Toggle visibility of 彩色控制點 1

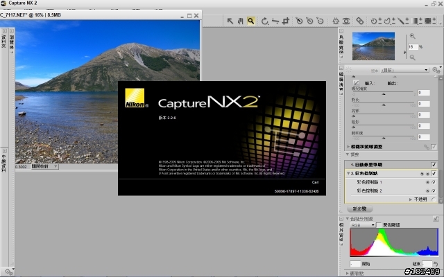434,182
